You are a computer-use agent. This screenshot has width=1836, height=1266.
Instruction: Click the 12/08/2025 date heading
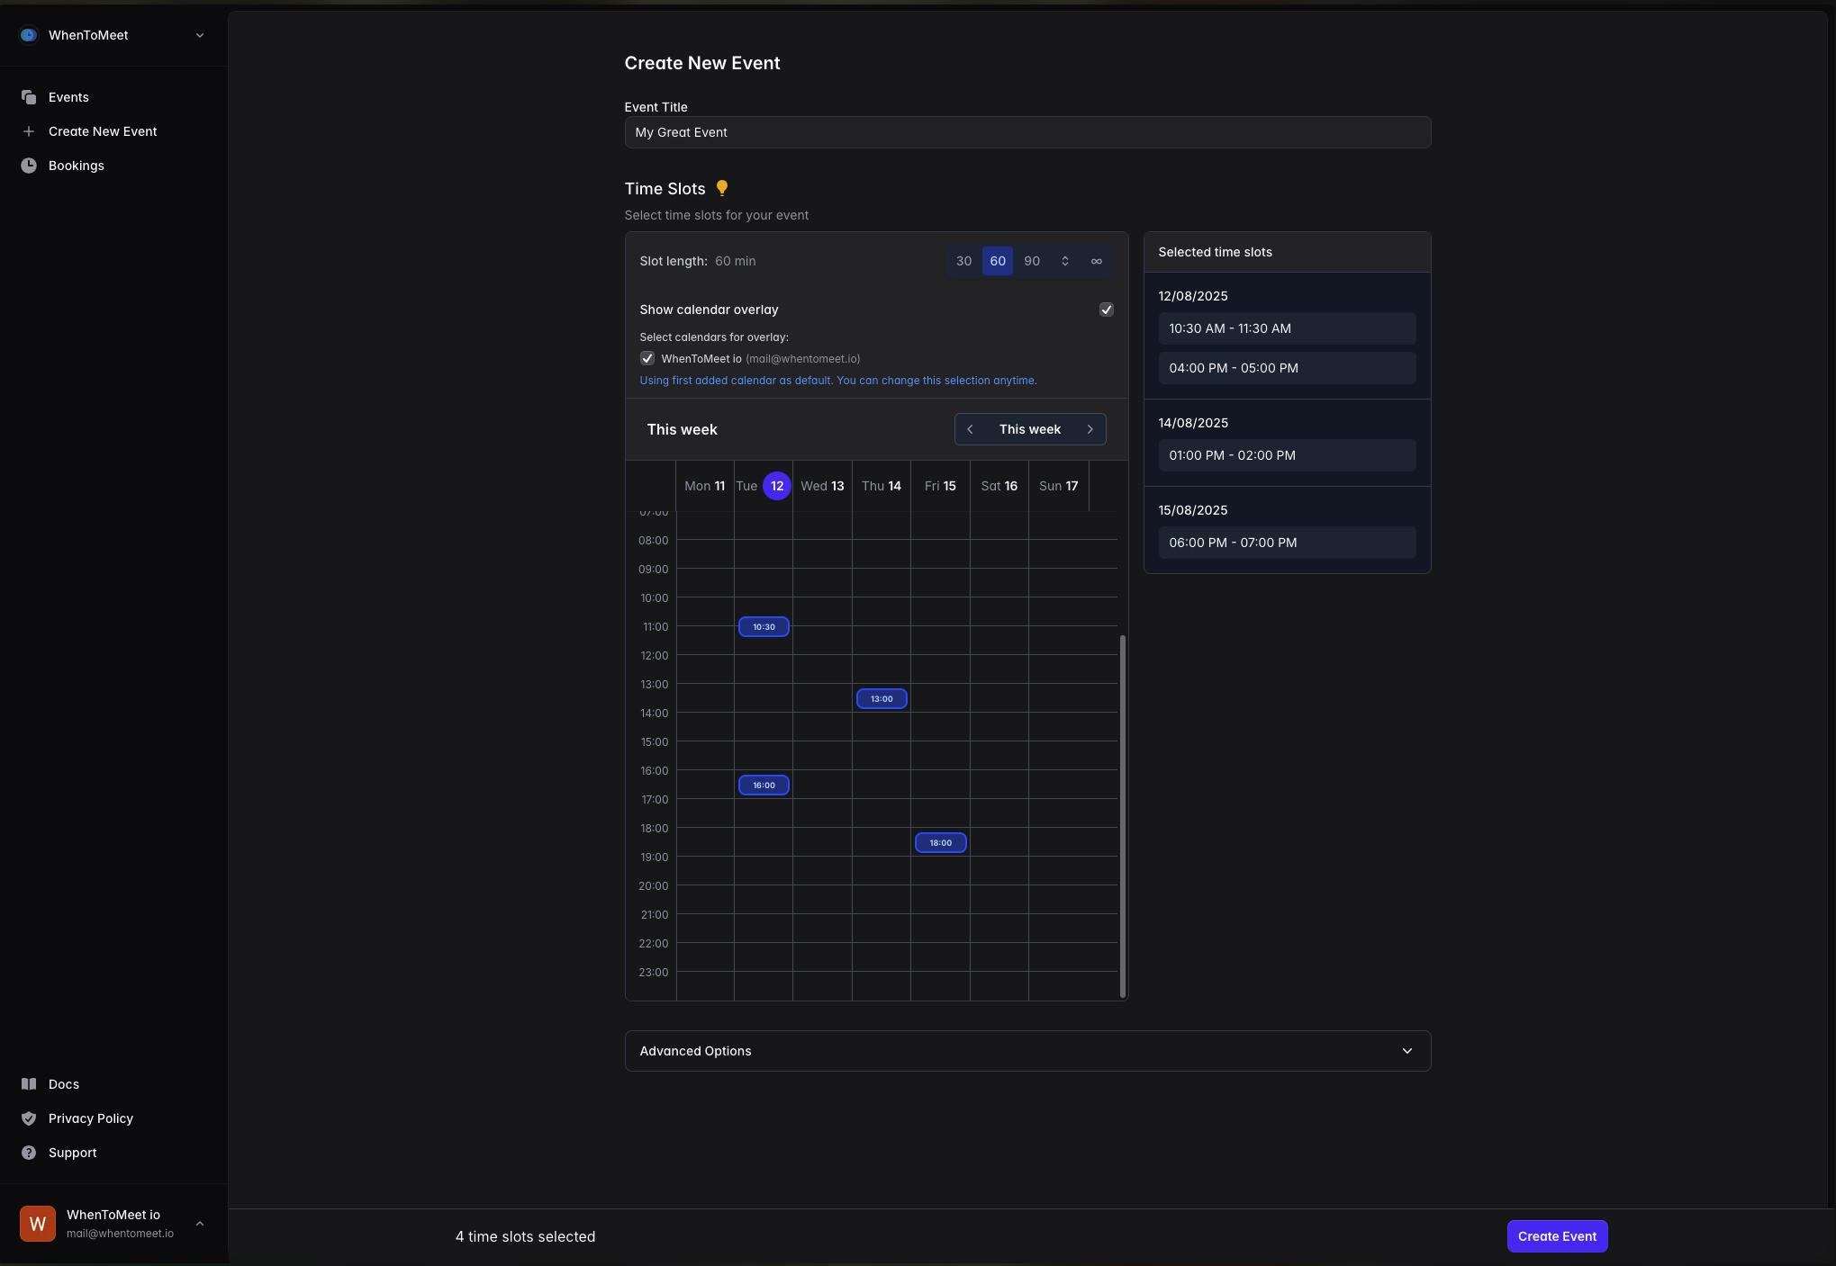tap(1192, 296)
